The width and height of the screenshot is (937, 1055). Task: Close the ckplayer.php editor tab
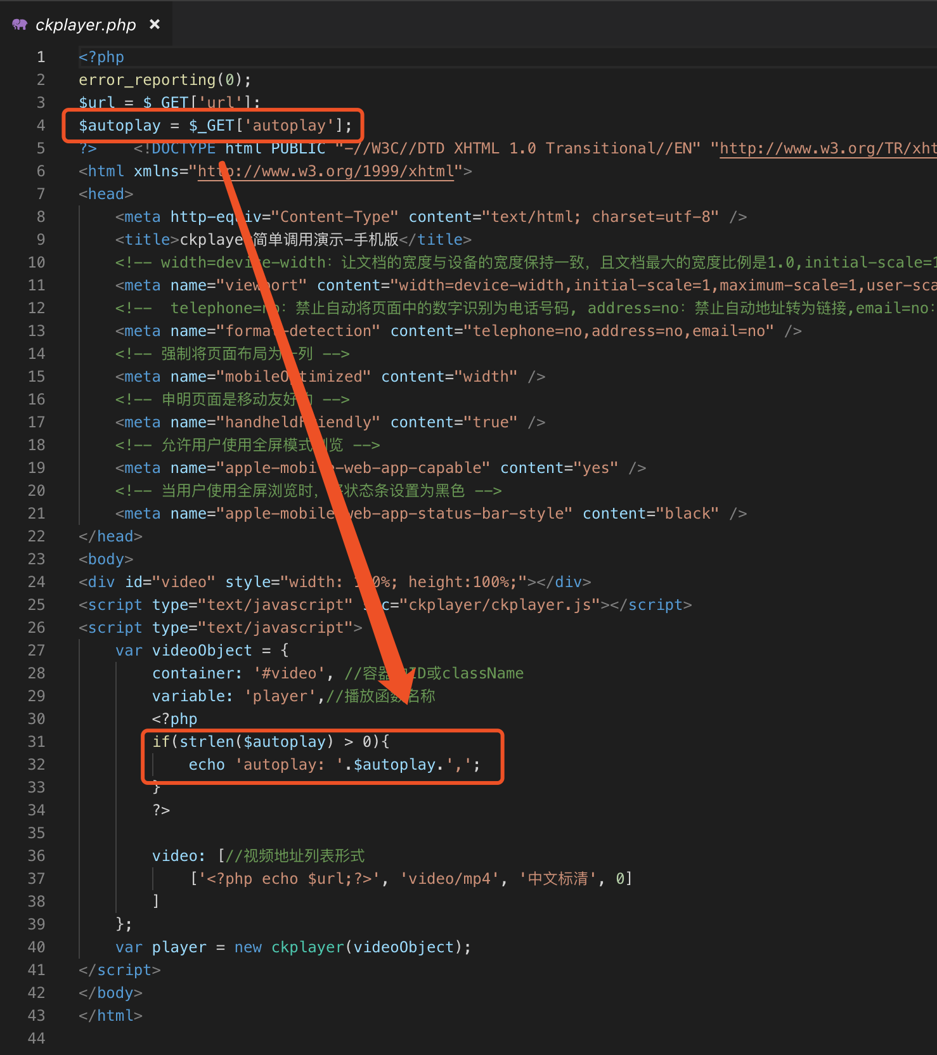pyautogui.click(x=155, y=24)
